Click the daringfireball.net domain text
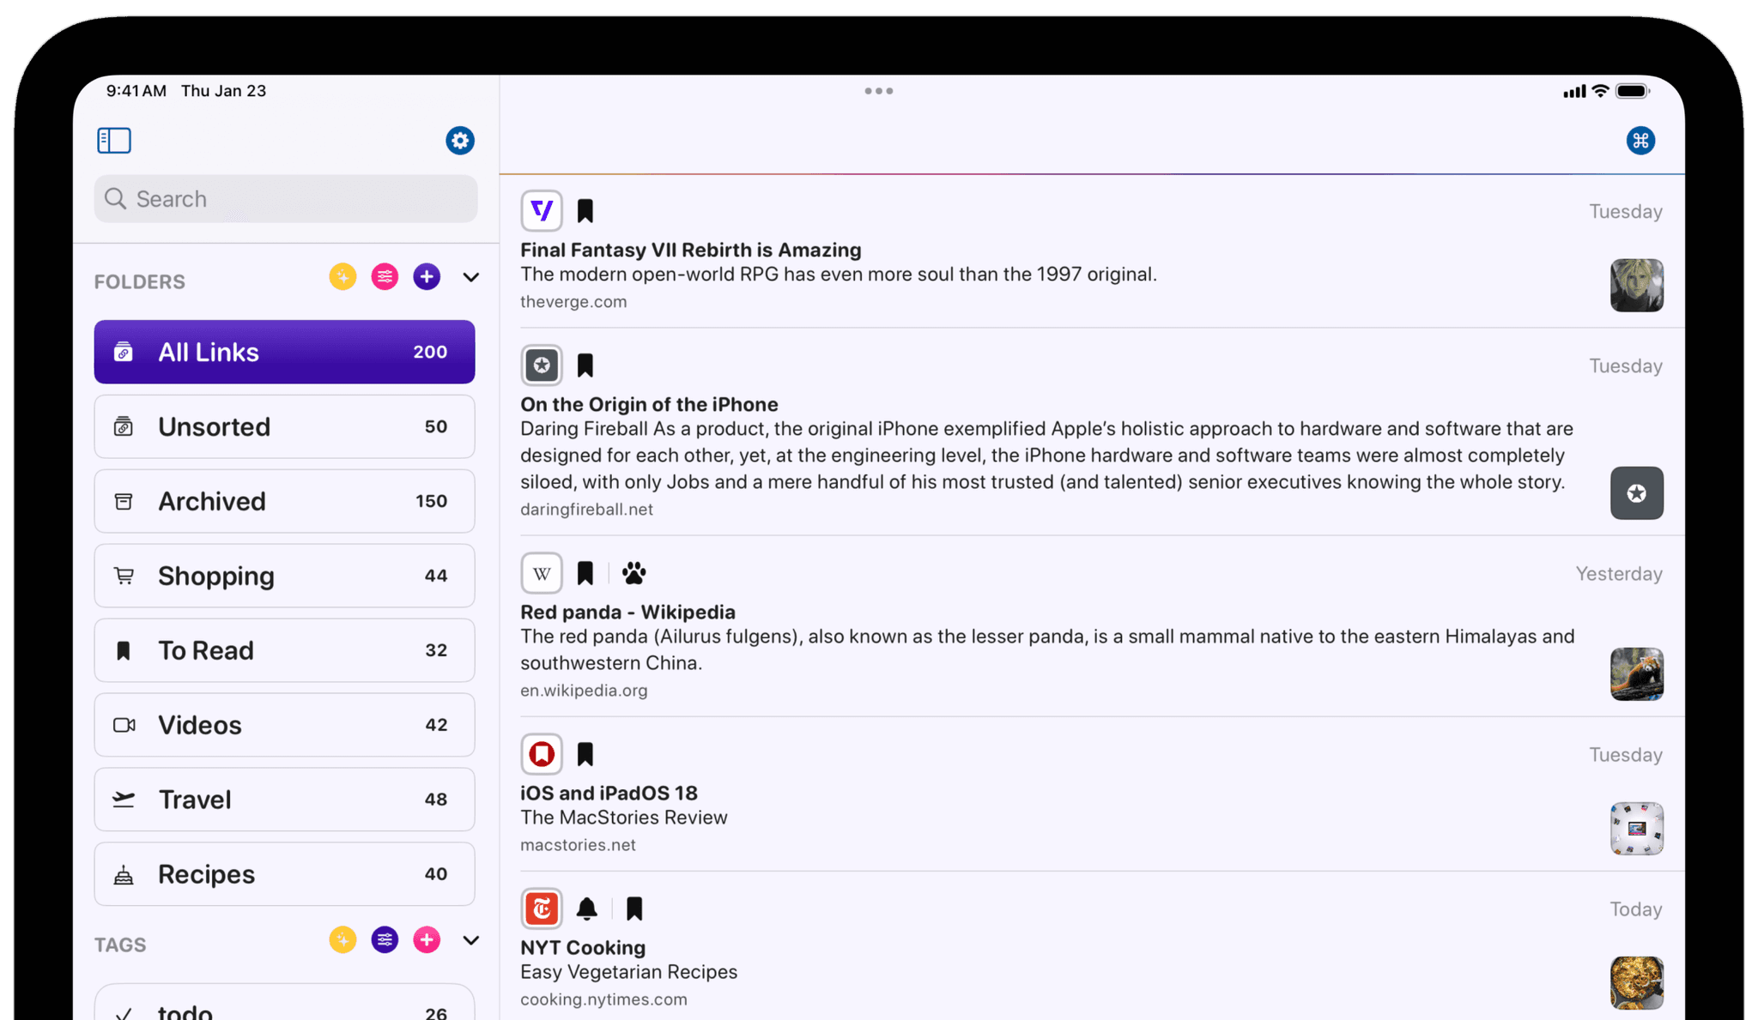The image size is (1758, 1020). (586, 510)
